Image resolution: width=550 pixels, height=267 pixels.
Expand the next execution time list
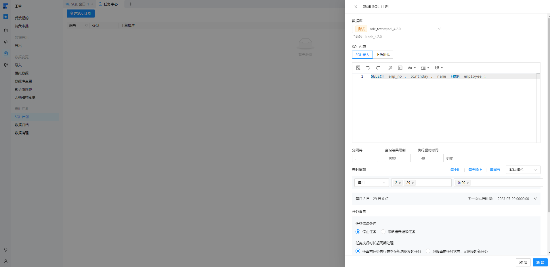pos(535,199)
